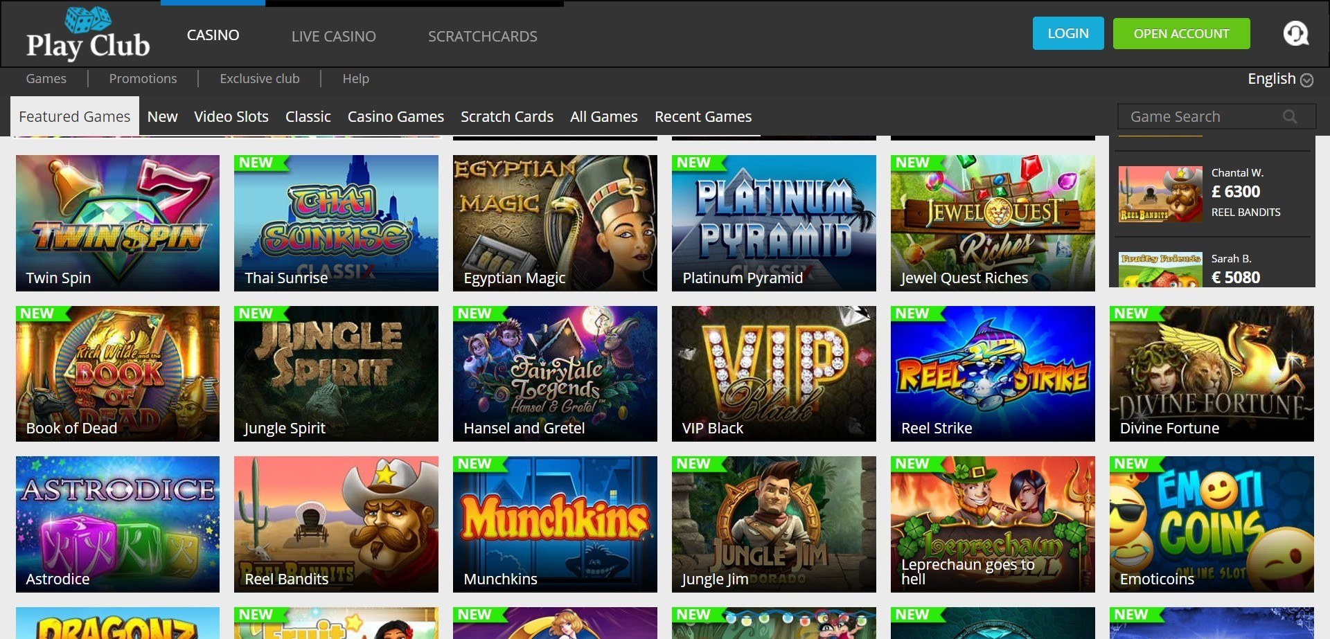Click the Game Search input field
Image resolution: width=1330 pixels, height=639 pixels.
coord(1216,116)
